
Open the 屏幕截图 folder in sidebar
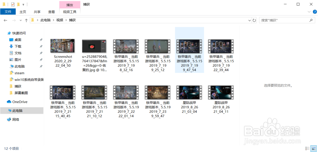pyautogui.click(x=21, y=93)
